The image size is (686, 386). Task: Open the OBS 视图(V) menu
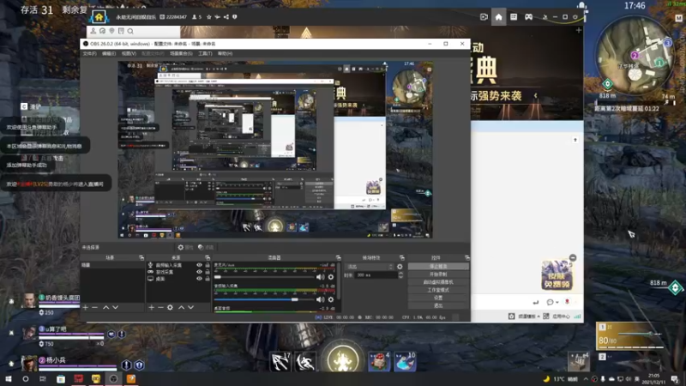pyautogui.click(x=129, y=53)
